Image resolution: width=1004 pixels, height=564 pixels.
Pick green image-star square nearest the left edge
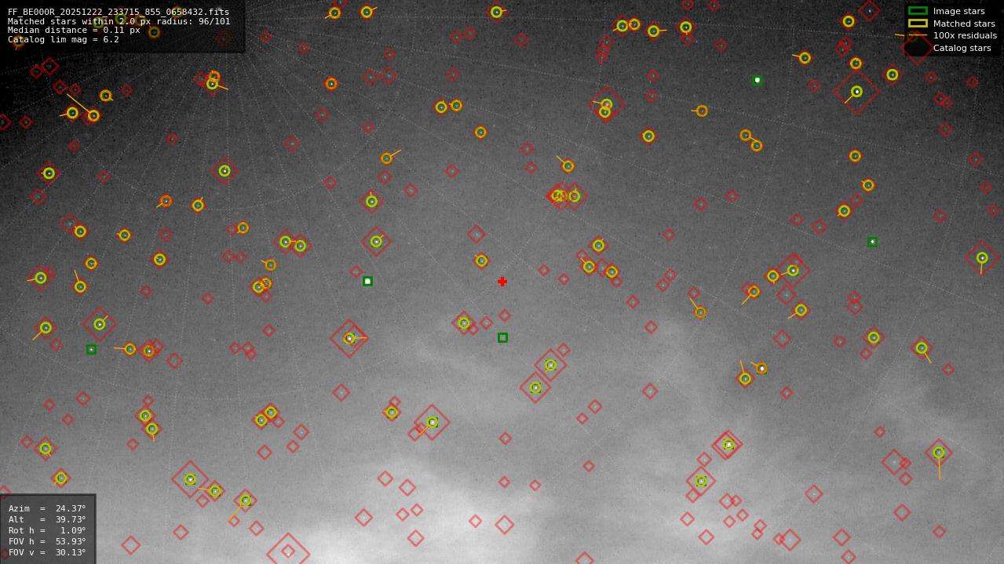pyautogui.click(x=91, y=349)
